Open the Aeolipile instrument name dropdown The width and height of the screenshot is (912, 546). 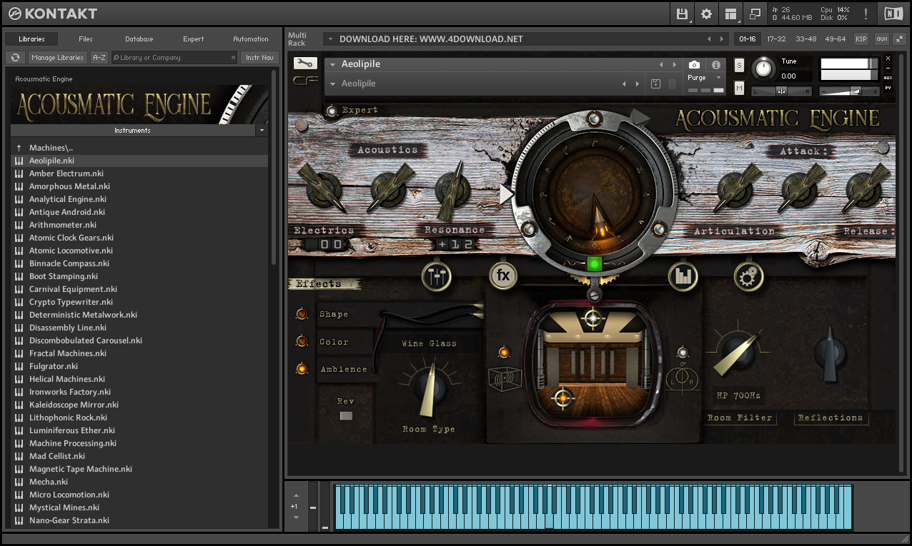point(333,65)
